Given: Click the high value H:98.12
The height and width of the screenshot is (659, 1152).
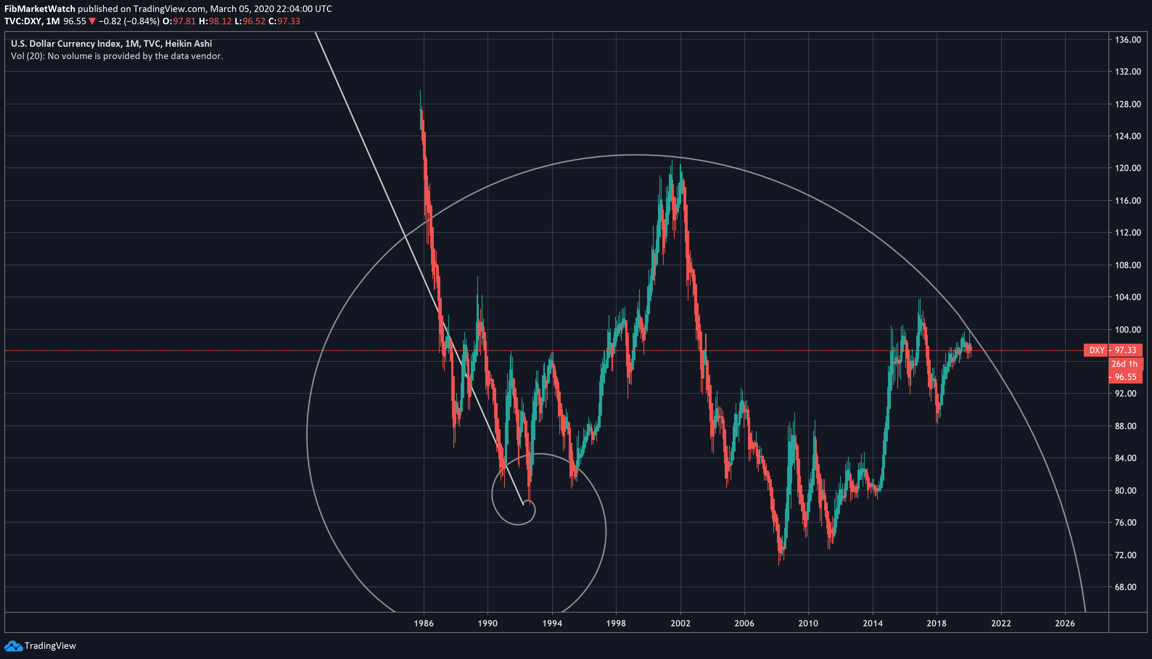Looking at the screenshot, I should [215, 21].
